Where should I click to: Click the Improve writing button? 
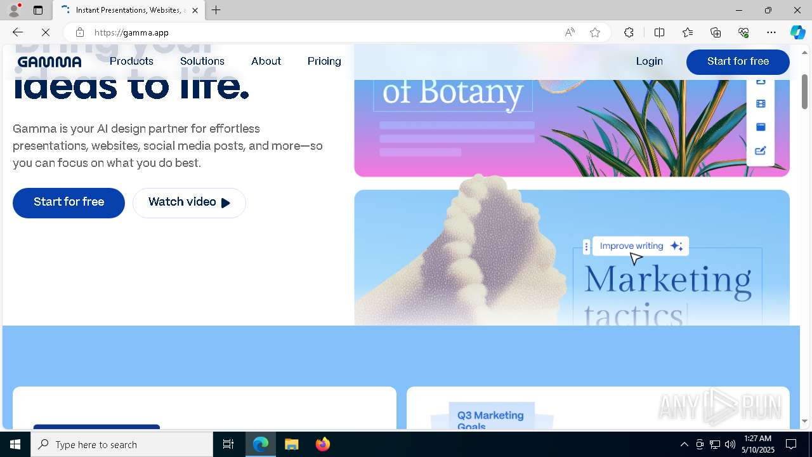tap(640, 246)
